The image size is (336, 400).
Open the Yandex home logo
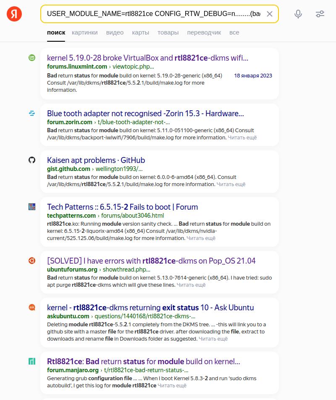pyautogui.click(x=14, y=14)
